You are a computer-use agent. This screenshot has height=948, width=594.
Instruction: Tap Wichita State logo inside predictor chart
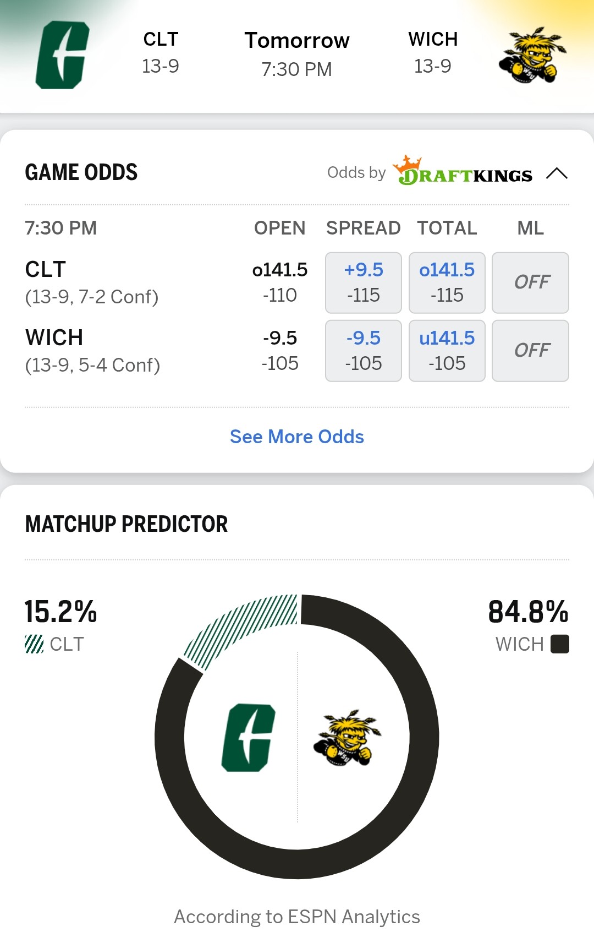(x=347, y=737)
